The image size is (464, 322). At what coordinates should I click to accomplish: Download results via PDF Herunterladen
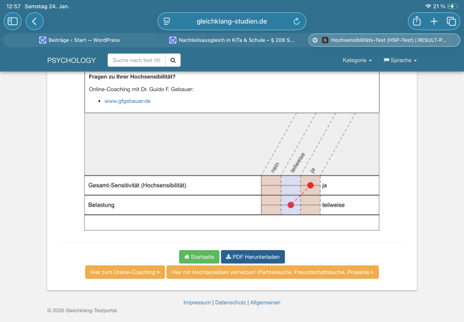click(x=253, y=257)
